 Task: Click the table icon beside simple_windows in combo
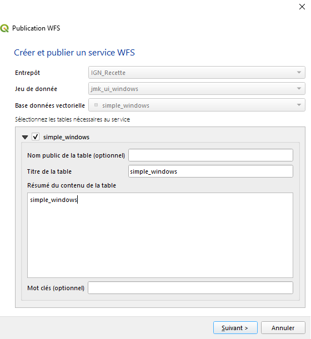click(96, 105)
